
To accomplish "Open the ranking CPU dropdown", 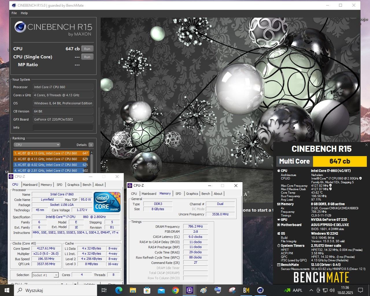I will (x=37, y=145).
